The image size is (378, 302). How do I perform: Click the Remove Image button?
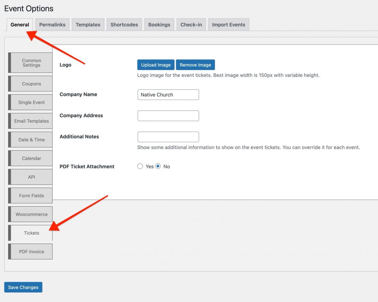click(195, 65)
